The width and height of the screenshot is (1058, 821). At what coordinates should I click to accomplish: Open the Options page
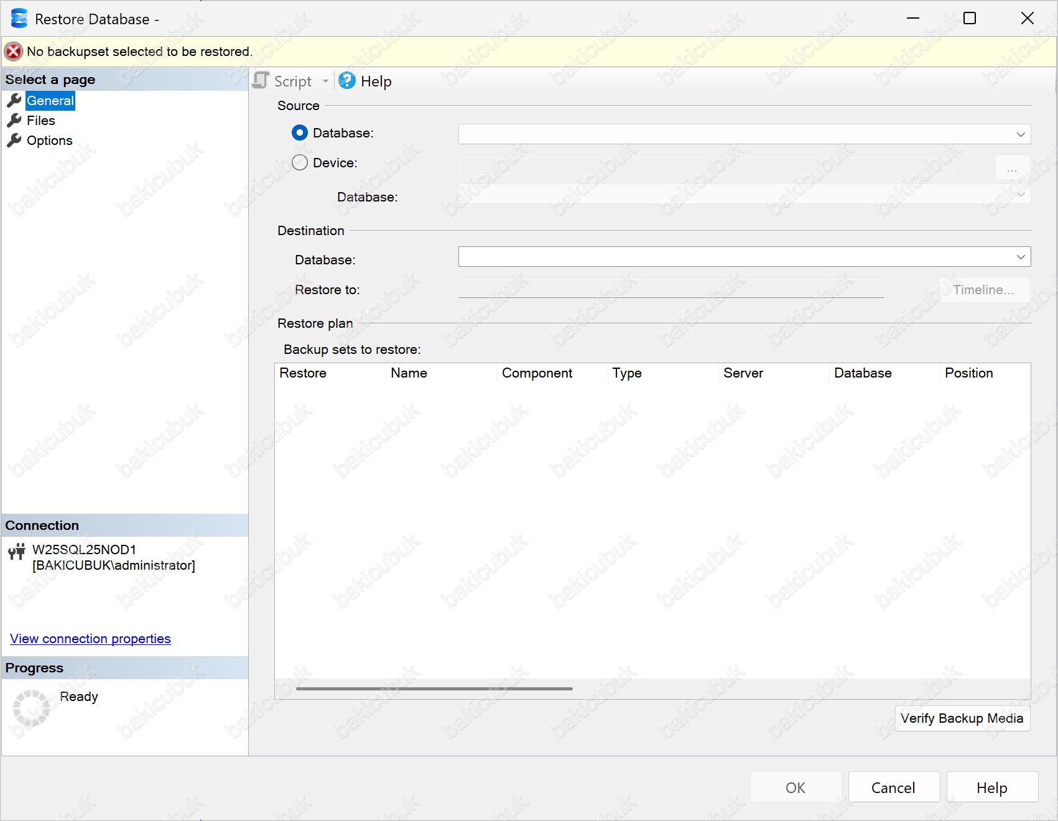click(x=50, y=141)
